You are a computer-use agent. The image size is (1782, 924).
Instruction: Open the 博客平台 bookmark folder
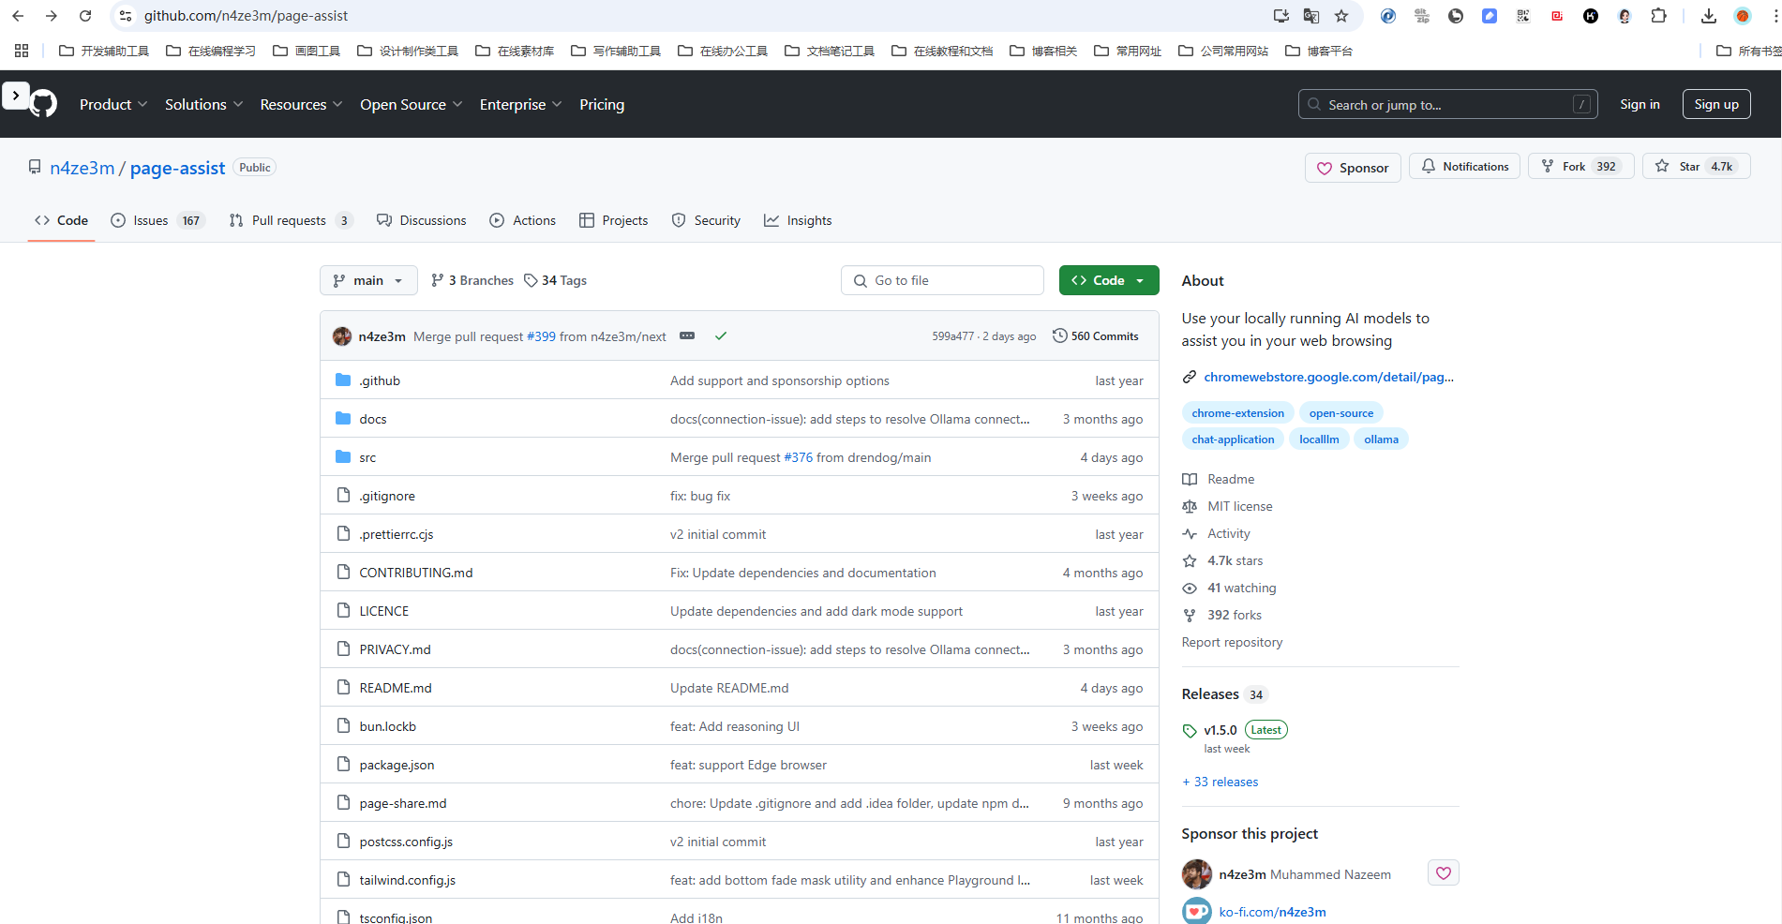(1319, 51)
